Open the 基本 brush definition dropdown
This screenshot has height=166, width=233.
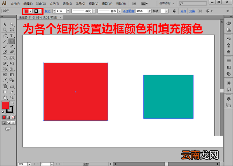pos(119,11)
